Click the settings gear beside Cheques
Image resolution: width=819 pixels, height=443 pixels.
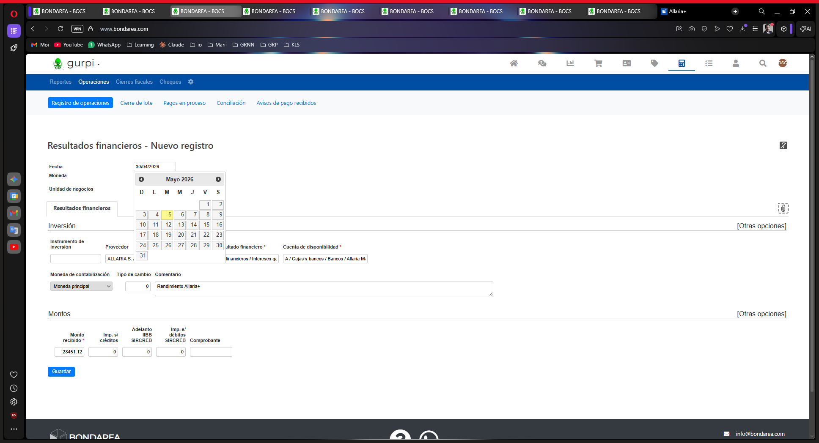click(191, 82)
